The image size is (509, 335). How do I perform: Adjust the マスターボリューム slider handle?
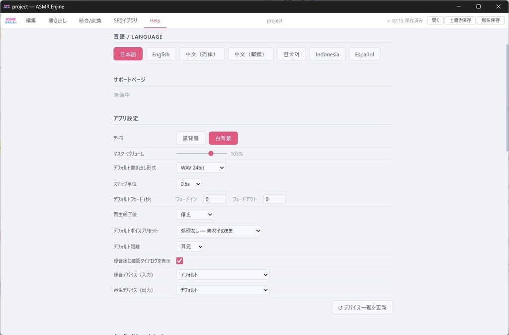[211, 154]
